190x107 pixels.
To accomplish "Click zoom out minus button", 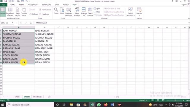I will pos(167,100).
